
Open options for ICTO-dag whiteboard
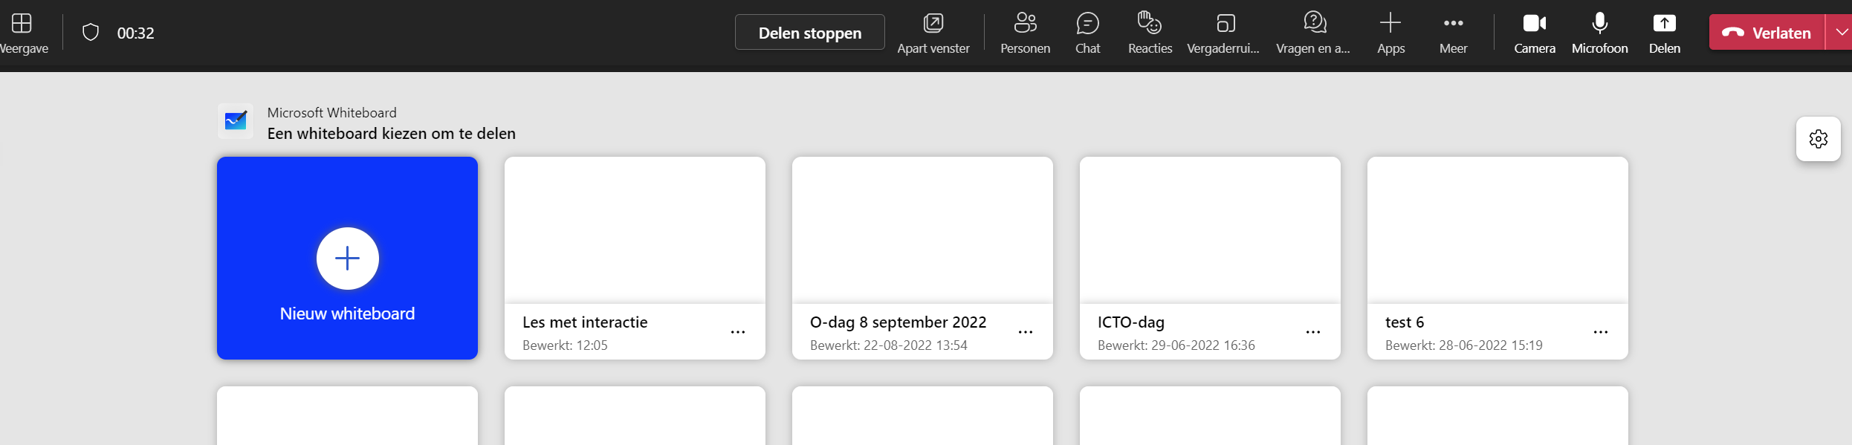(x=1313, y=332)
